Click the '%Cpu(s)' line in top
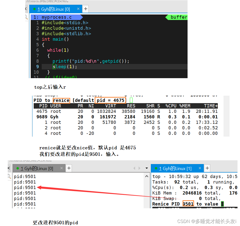 (195, 188)
